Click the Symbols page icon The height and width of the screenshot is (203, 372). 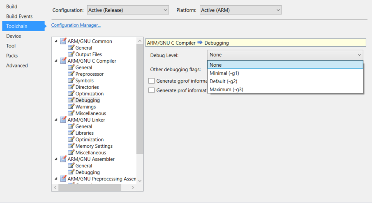click(x=71, y=81)
